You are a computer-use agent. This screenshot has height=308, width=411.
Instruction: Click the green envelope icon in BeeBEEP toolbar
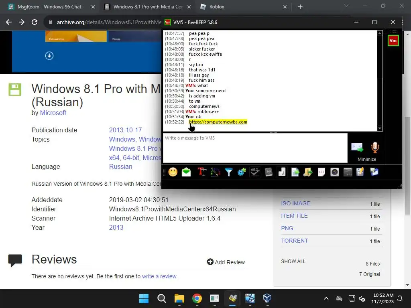click(x=186, y=172)
